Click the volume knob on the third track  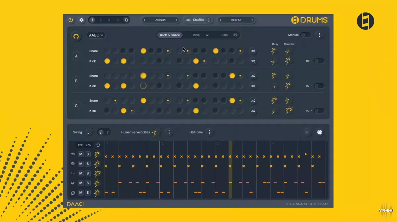[x=98, y=173]
